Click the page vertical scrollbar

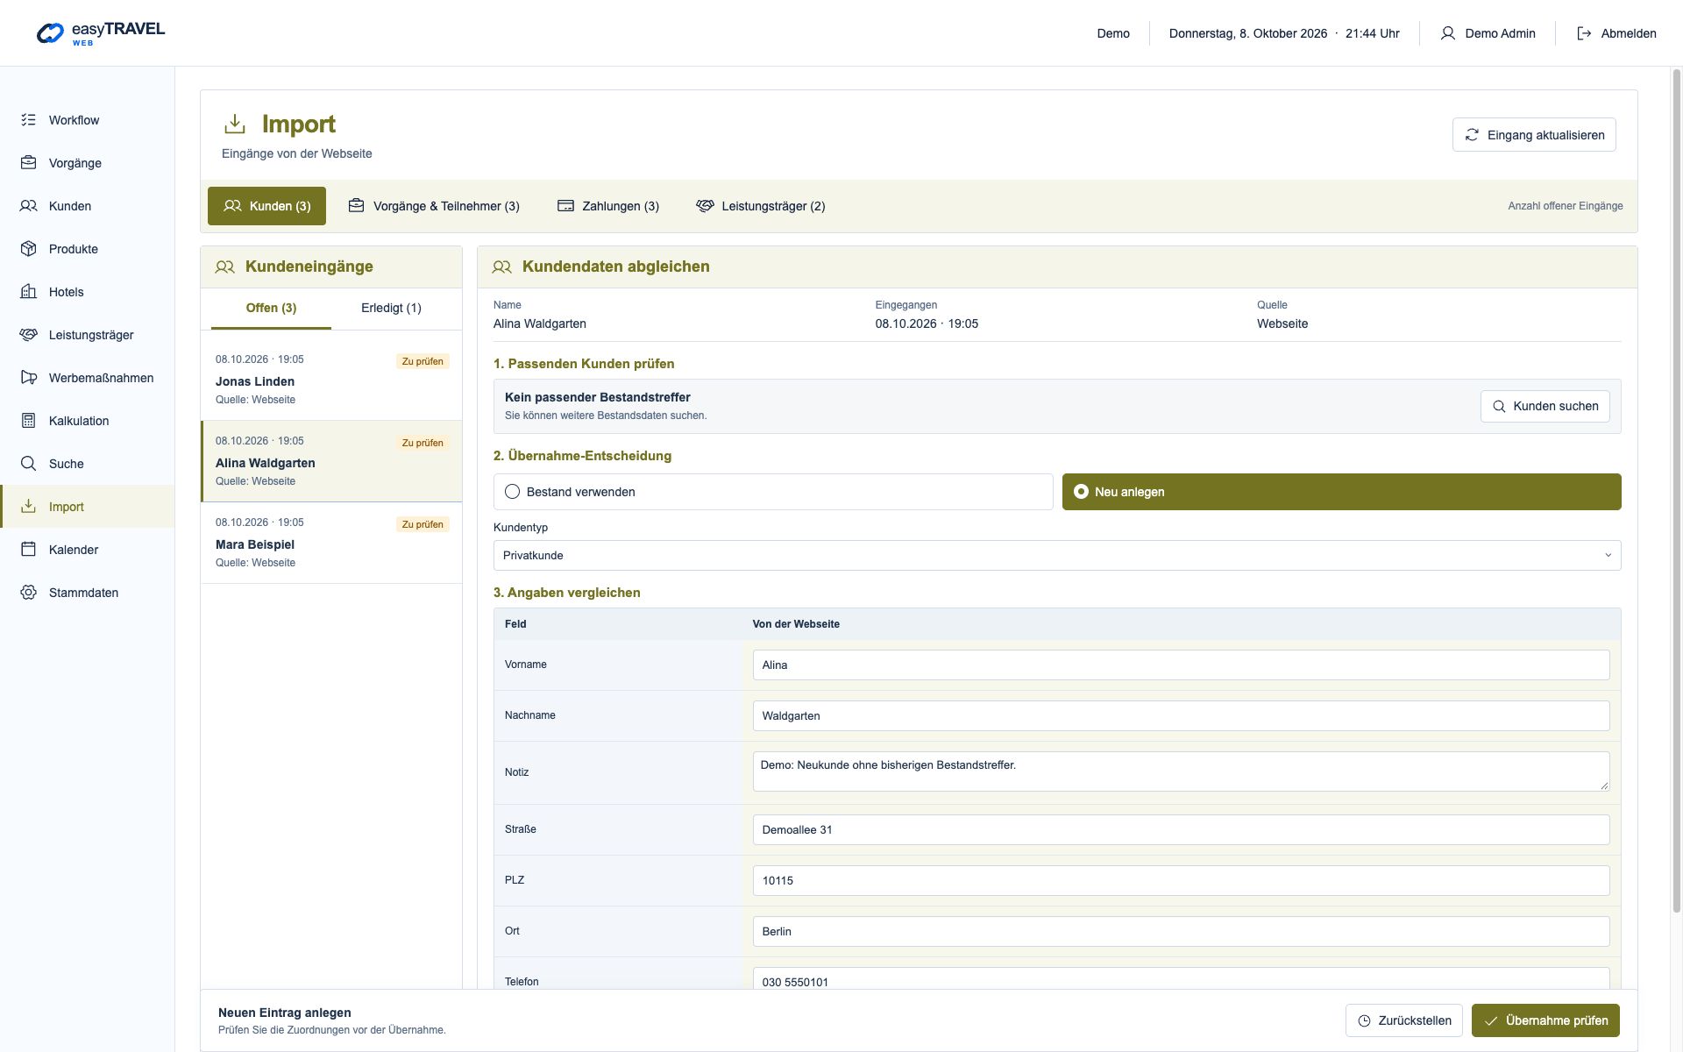tap(1677, 491)
